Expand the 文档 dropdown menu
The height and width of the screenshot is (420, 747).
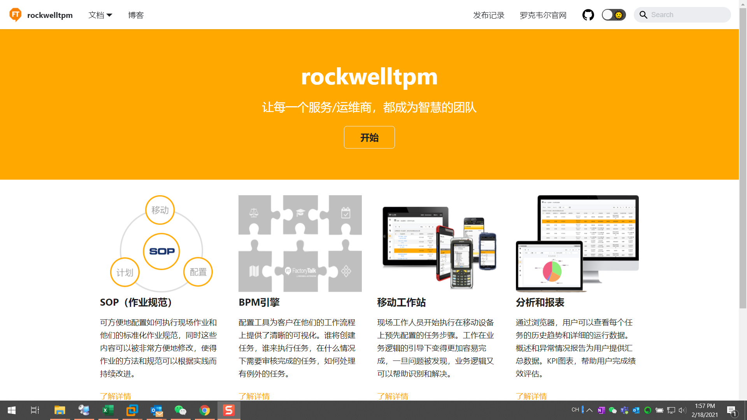point(100,15)
